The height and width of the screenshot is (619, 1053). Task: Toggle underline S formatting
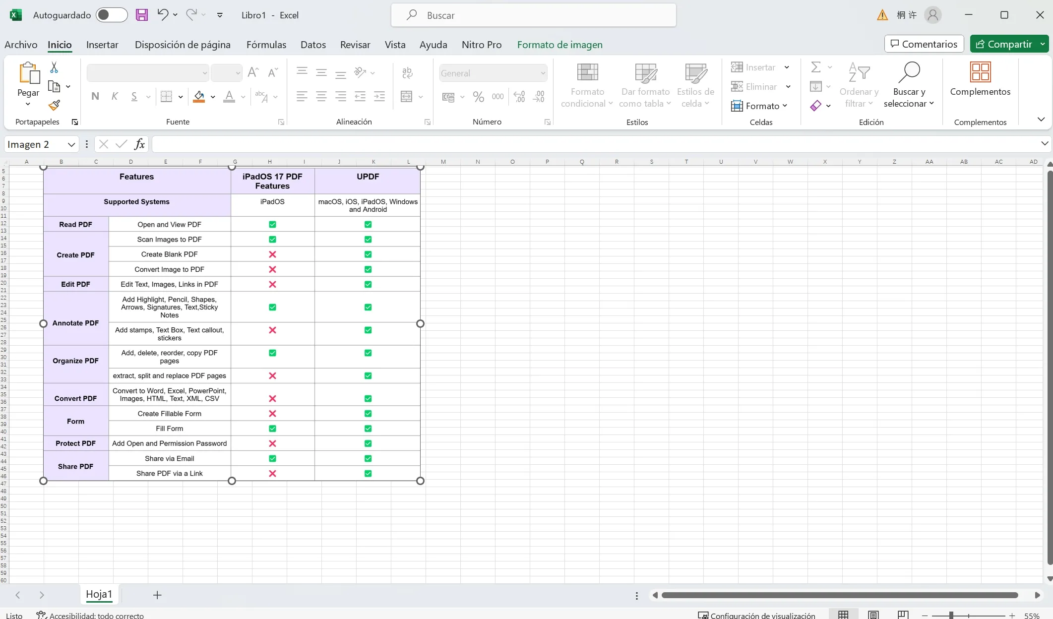coord(134,96)
